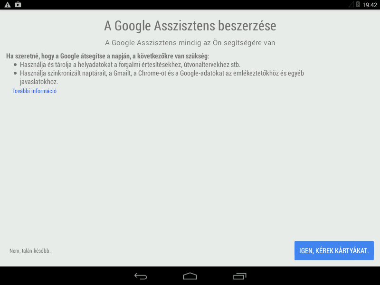Tap the warning triangle notification icon
The height and width of the screenshot is (285, 380).
click(8, 5)
